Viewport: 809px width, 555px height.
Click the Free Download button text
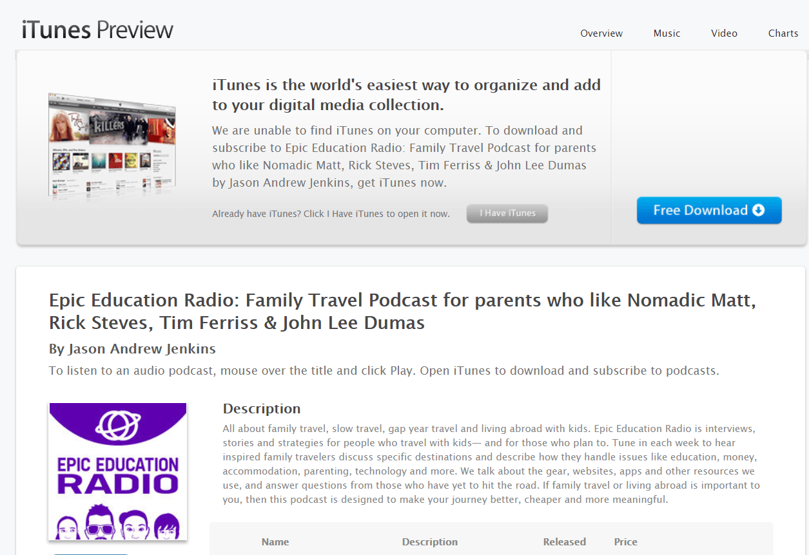(x=700, y=211)
